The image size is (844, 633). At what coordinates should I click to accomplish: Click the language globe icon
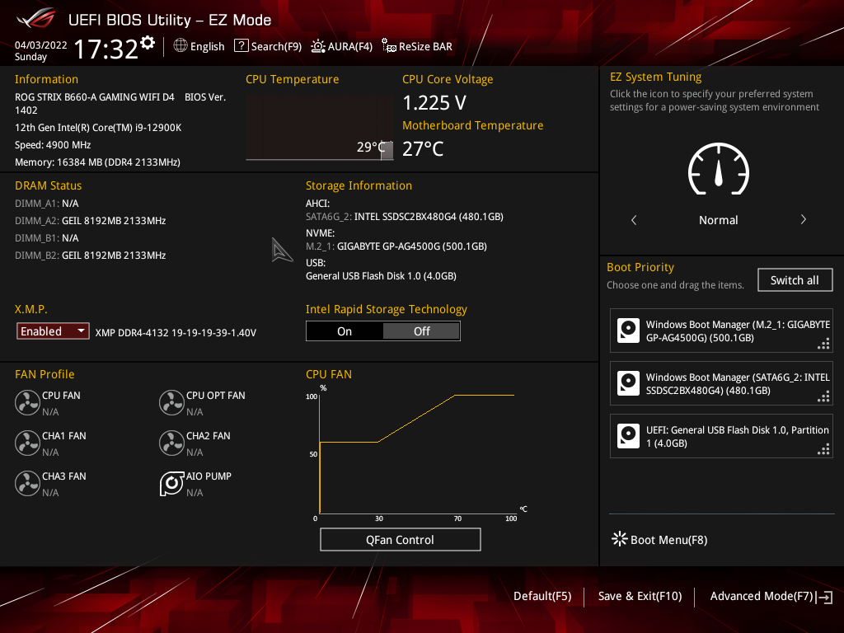(x=181, y=46)
